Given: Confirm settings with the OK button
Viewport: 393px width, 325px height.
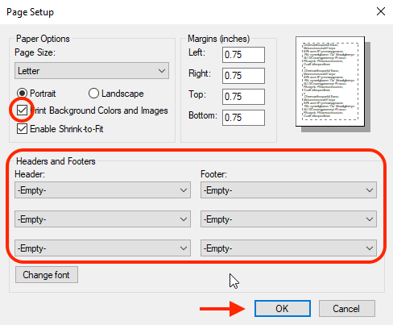Looking at the screenshot, I should (283, 309).
